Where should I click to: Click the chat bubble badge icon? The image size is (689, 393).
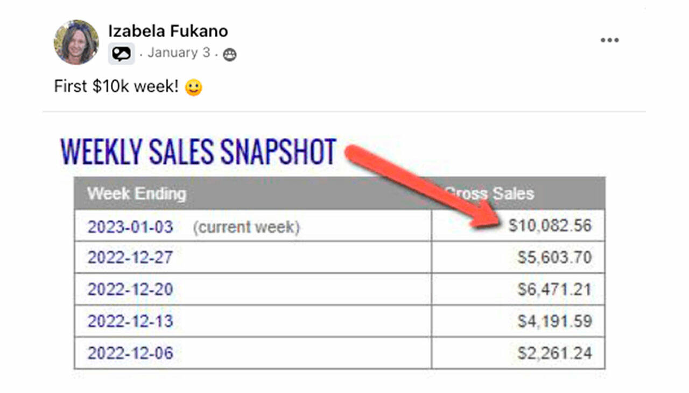coord(121,54)
